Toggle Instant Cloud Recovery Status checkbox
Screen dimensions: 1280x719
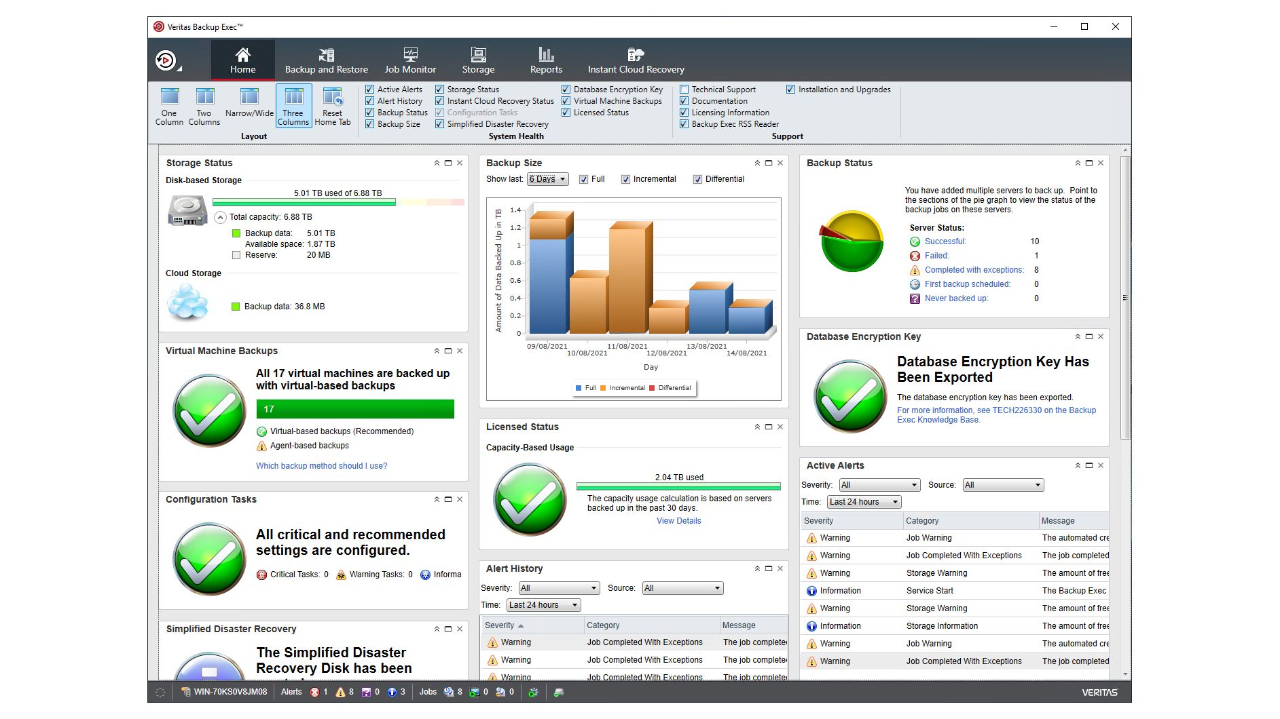[x=440, y=101]
